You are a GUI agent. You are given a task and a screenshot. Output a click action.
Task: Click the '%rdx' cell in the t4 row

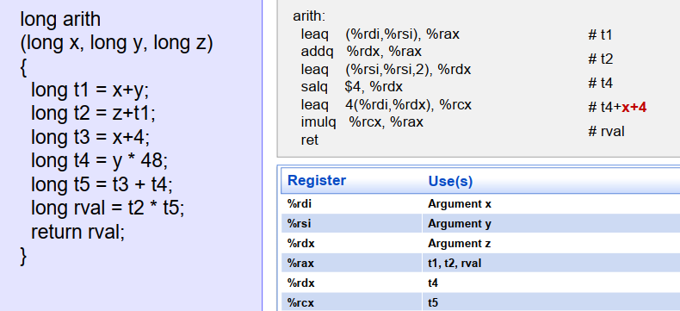click(352, 283)
